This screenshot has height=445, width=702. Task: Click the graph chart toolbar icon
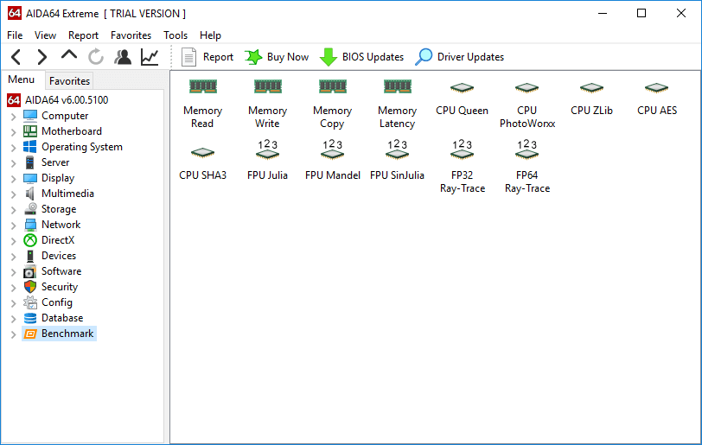150,57
